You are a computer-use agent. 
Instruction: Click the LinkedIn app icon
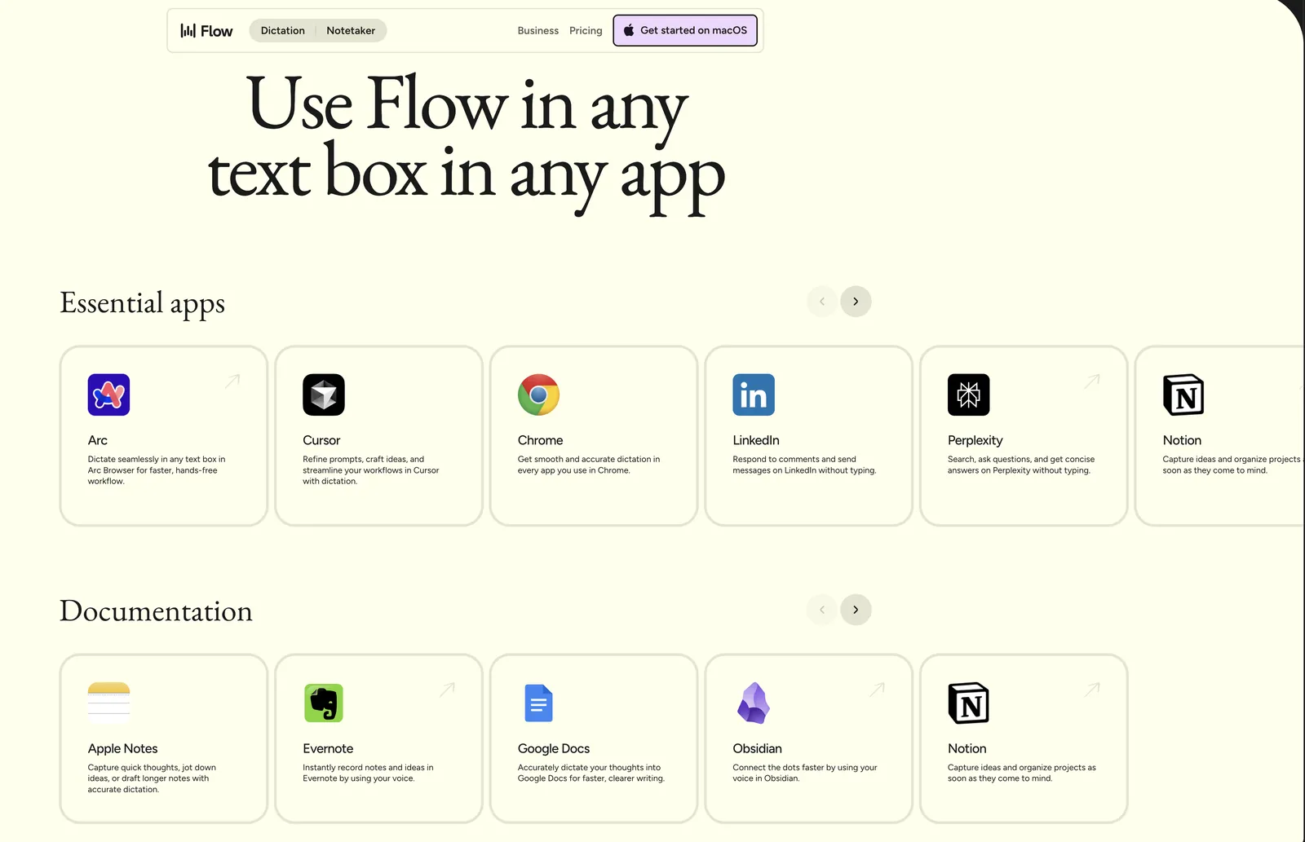click(754, 395)
